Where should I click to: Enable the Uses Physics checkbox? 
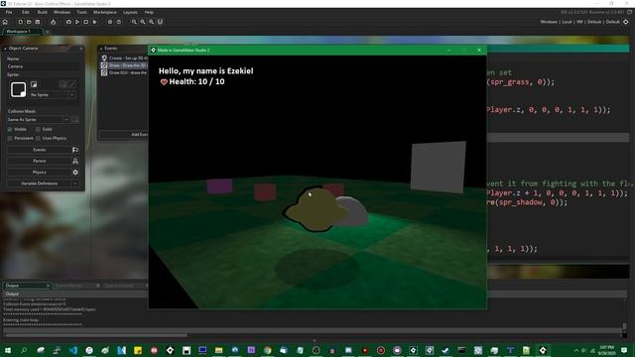tap(38, 139)
